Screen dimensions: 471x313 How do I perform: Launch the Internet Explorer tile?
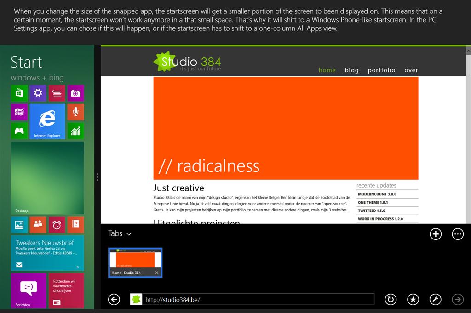click(x=47, y=121)
